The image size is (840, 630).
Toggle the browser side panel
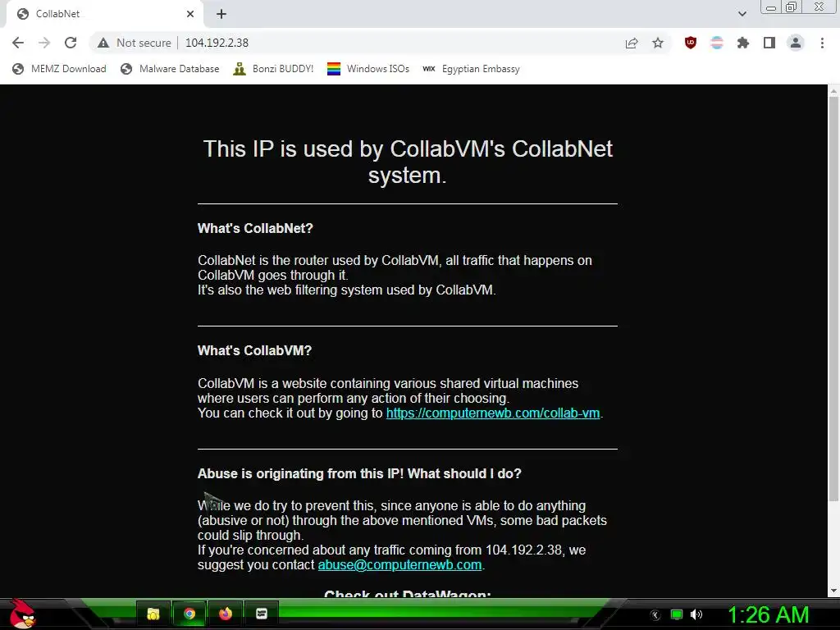coord(769,43)
